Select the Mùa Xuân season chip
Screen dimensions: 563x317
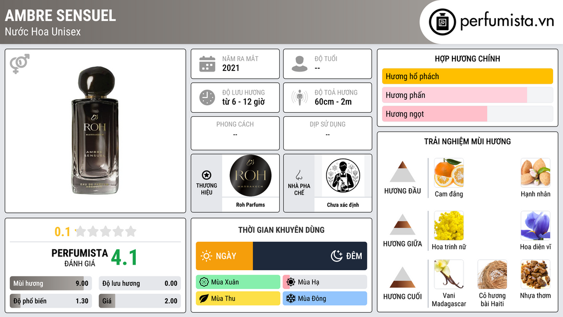(238, 282)
